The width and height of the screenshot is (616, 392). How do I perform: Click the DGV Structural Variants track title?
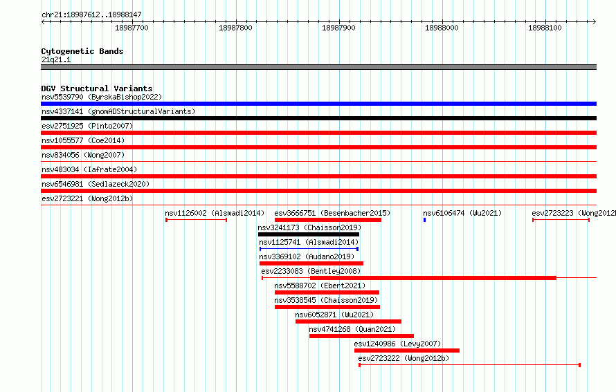97,88
